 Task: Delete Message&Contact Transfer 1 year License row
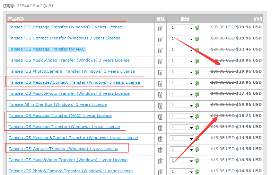click(160, 139)
